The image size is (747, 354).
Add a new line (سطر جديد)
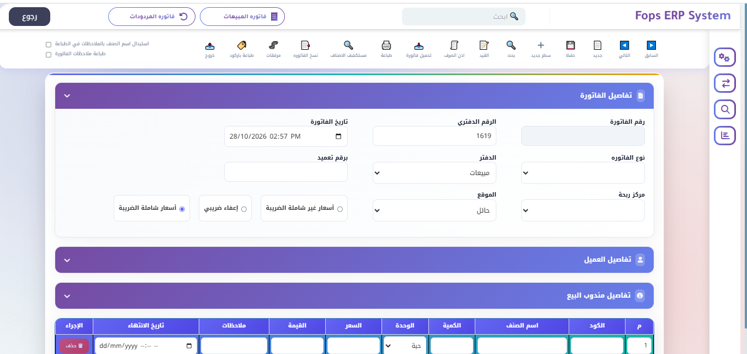(541, 49)
